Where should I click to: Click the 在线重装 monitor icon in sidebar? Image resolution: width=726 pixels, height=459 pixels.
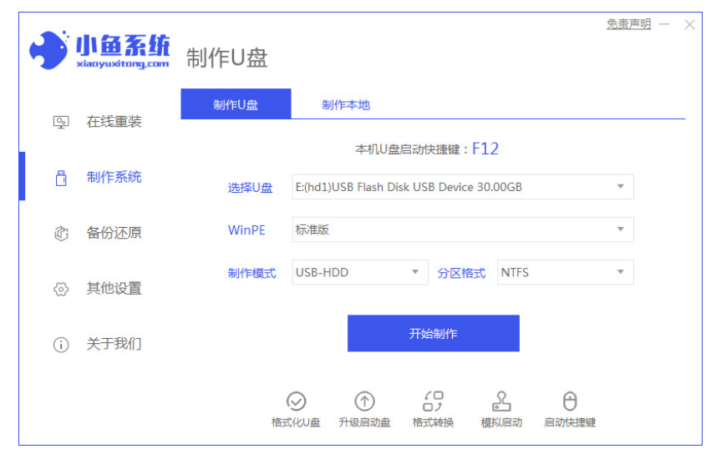point(61,122)
